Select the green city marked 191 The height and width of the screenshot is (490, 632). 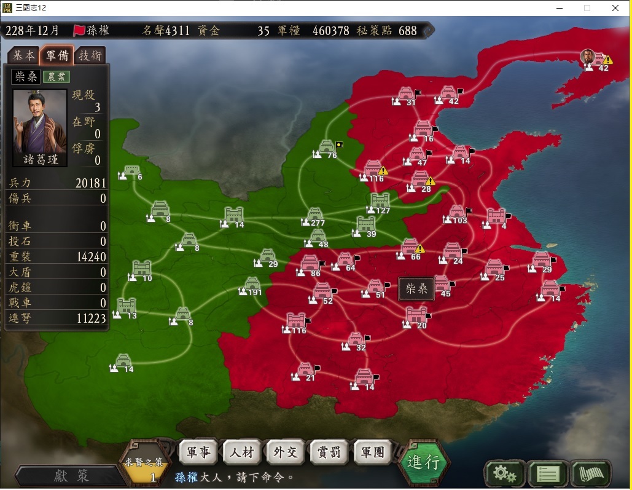[x=252, y=285]
